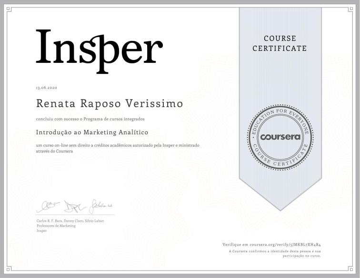360x278 pixels.
Task: Click the date 13.06.2020
Action: pyautogui.click(x=46, y=88)
